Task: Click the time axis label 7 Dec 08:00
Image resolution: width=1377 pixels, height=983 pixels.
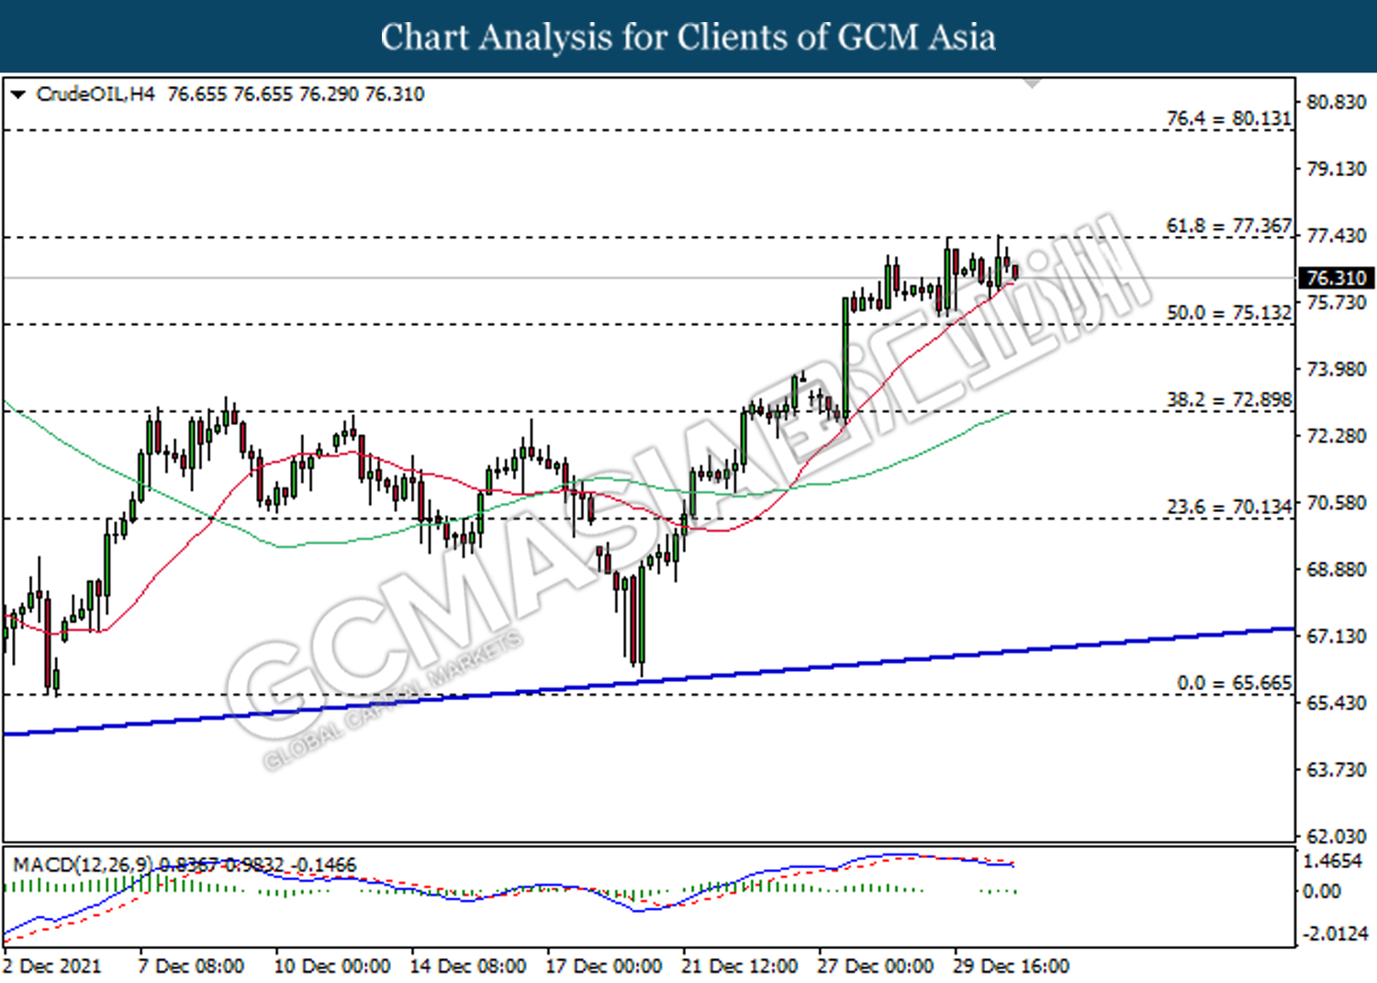Action: click(x=191, y=966)
